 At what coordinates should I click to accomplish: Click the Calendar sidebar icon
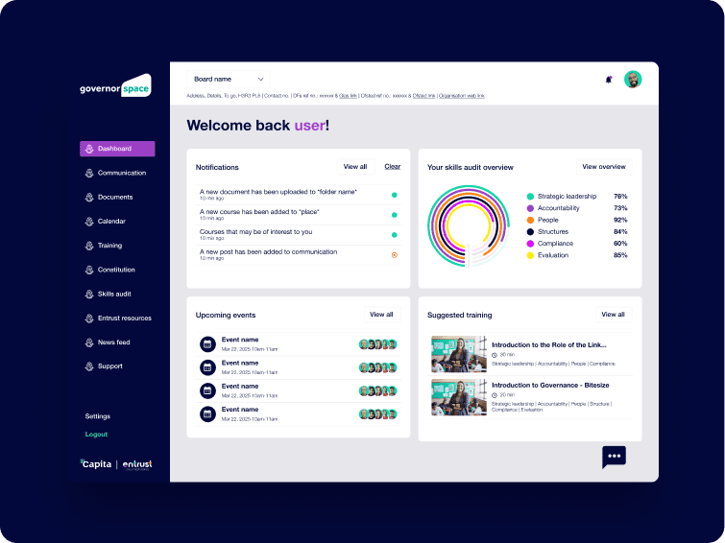click(x=89, y=222)
